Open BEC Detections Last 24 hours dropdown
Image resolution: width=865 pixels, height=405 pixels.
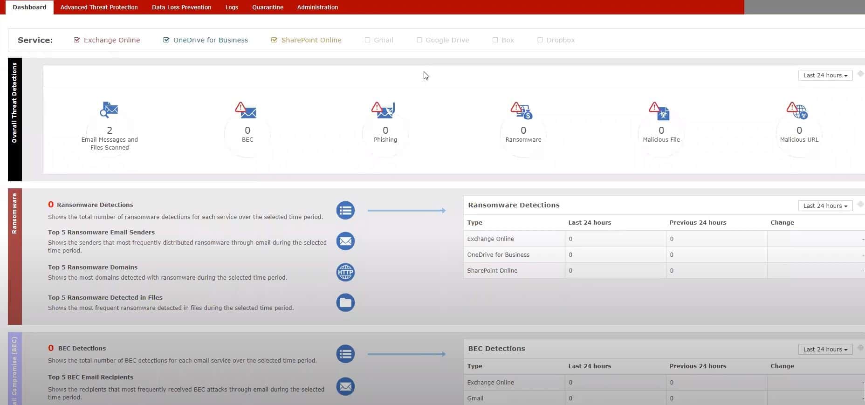[825, 350]
